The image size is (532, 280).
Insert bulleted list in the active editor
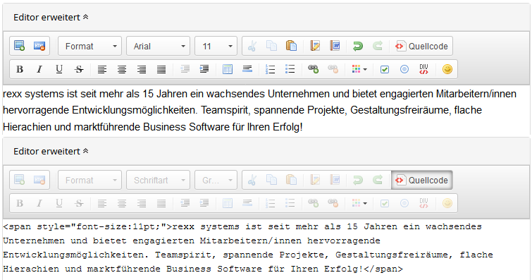290,69
